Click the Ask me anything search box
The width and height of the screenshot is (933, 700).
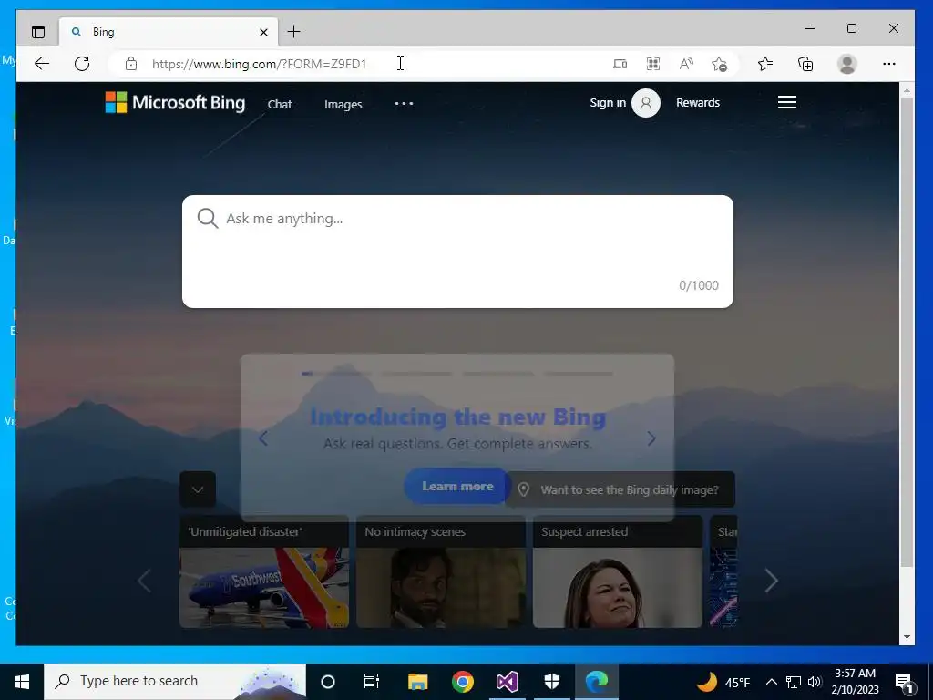coord(457,252)
